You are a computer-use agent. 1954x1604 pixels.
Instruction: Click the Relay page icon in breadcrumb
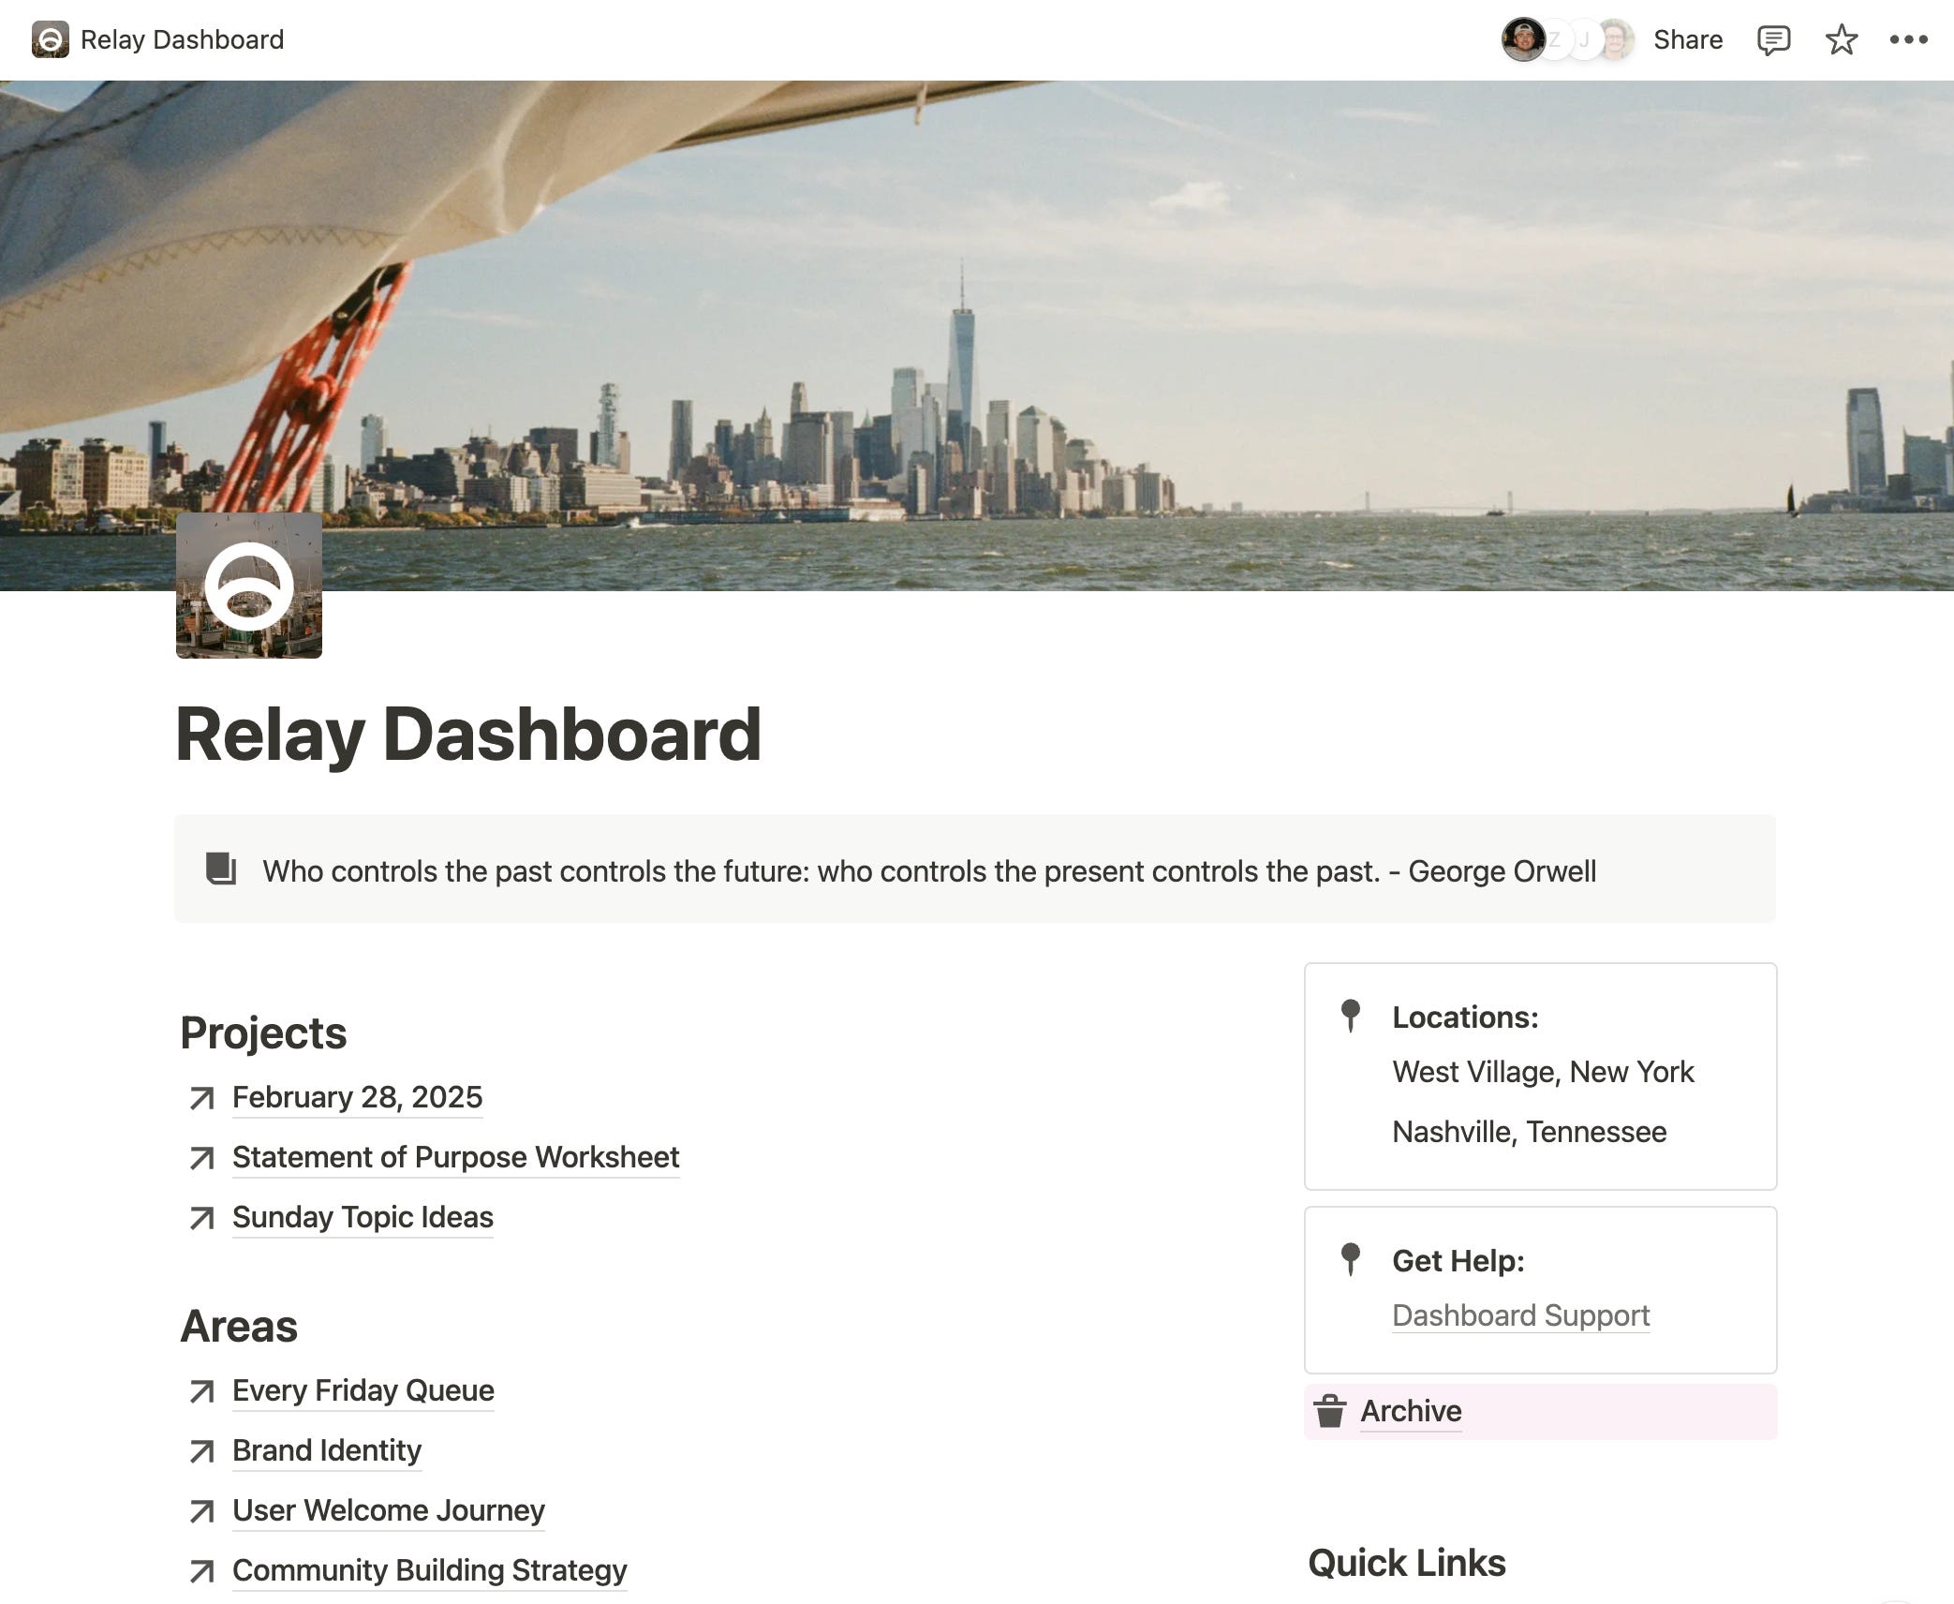point(51,39)
